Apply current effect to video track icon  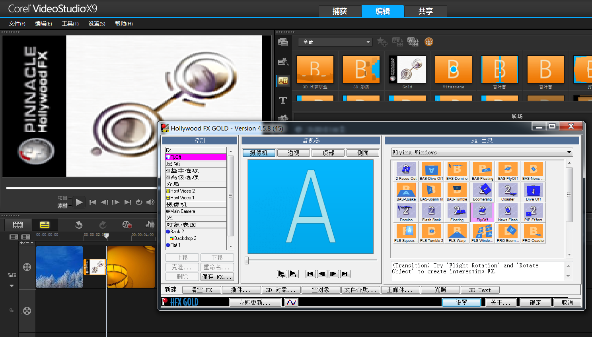pos(397,41)
